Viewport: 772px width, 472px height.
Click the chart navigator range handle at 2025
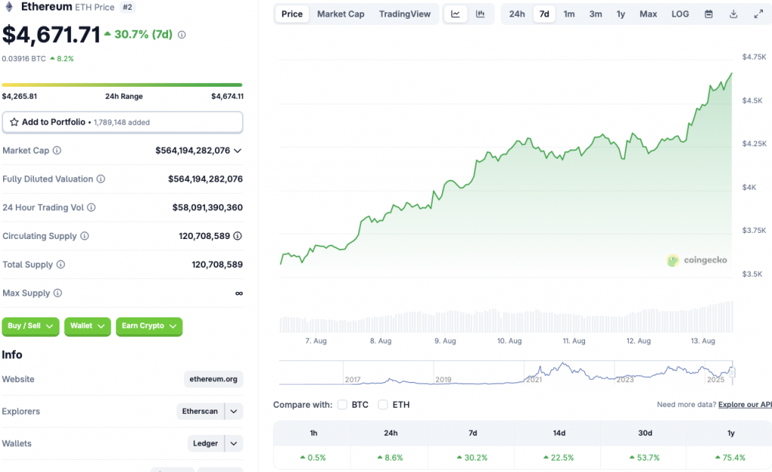click(732, 372)
